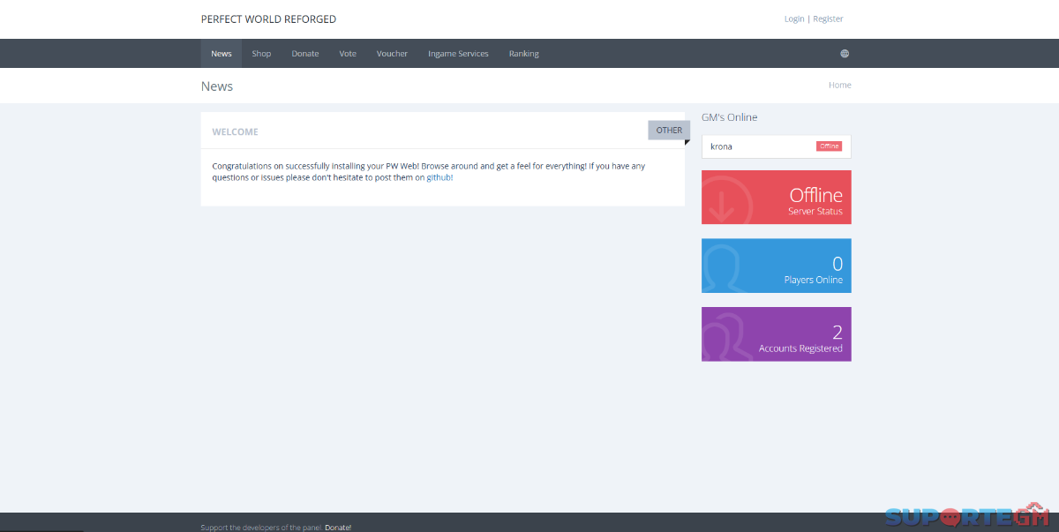Select the WELCOME post heading
Image resolution: width=1059 pixels, height=532 pixels.
tap(235, 132)
